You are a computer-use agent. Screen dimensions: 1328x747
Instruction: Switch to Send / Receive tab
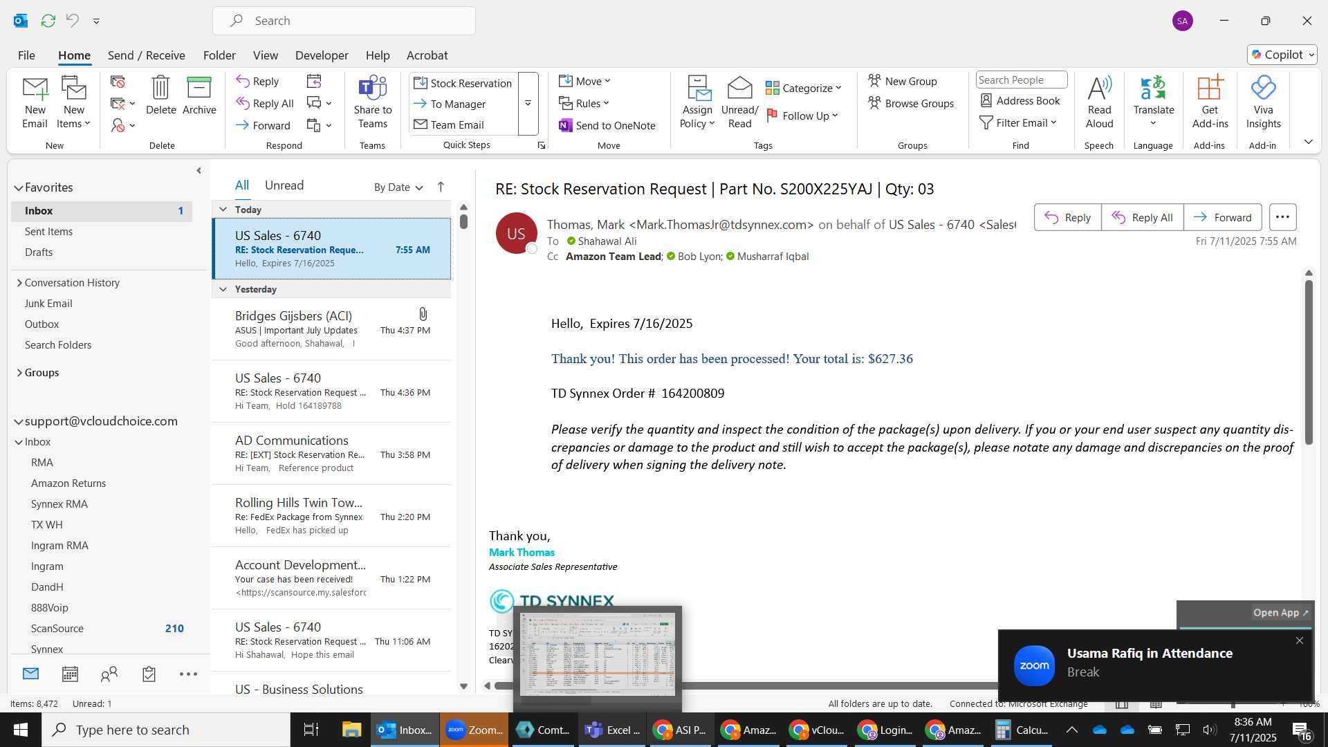(x=146, y=55)
